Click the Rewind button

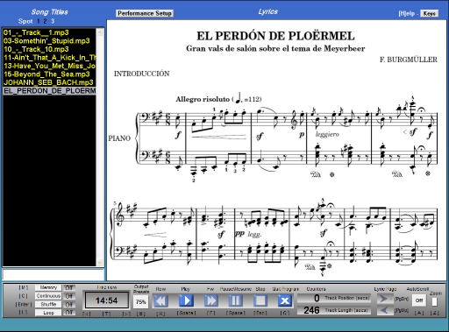click(160, 300)
